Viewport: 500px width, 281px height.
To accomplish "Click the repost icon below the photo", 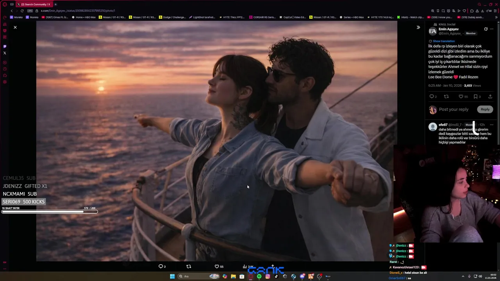I will tap(189, 267).
